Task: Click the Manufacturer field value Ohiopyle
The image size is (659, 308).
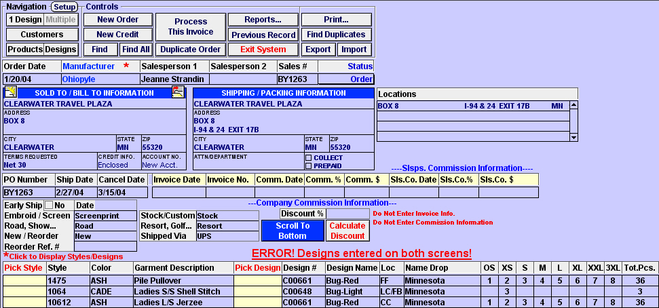Action: pos(100,79)
